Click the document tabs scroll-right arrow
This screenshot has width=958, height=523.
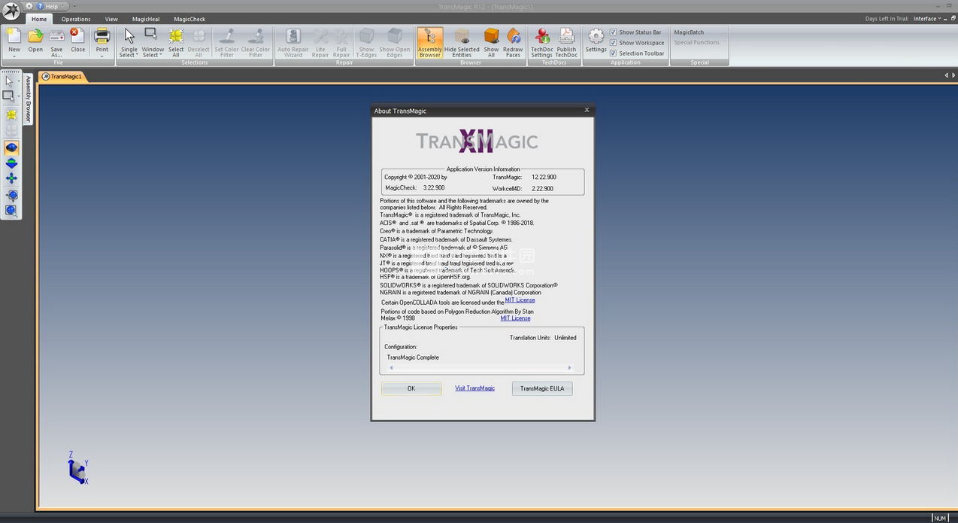(x=953, y=75)
